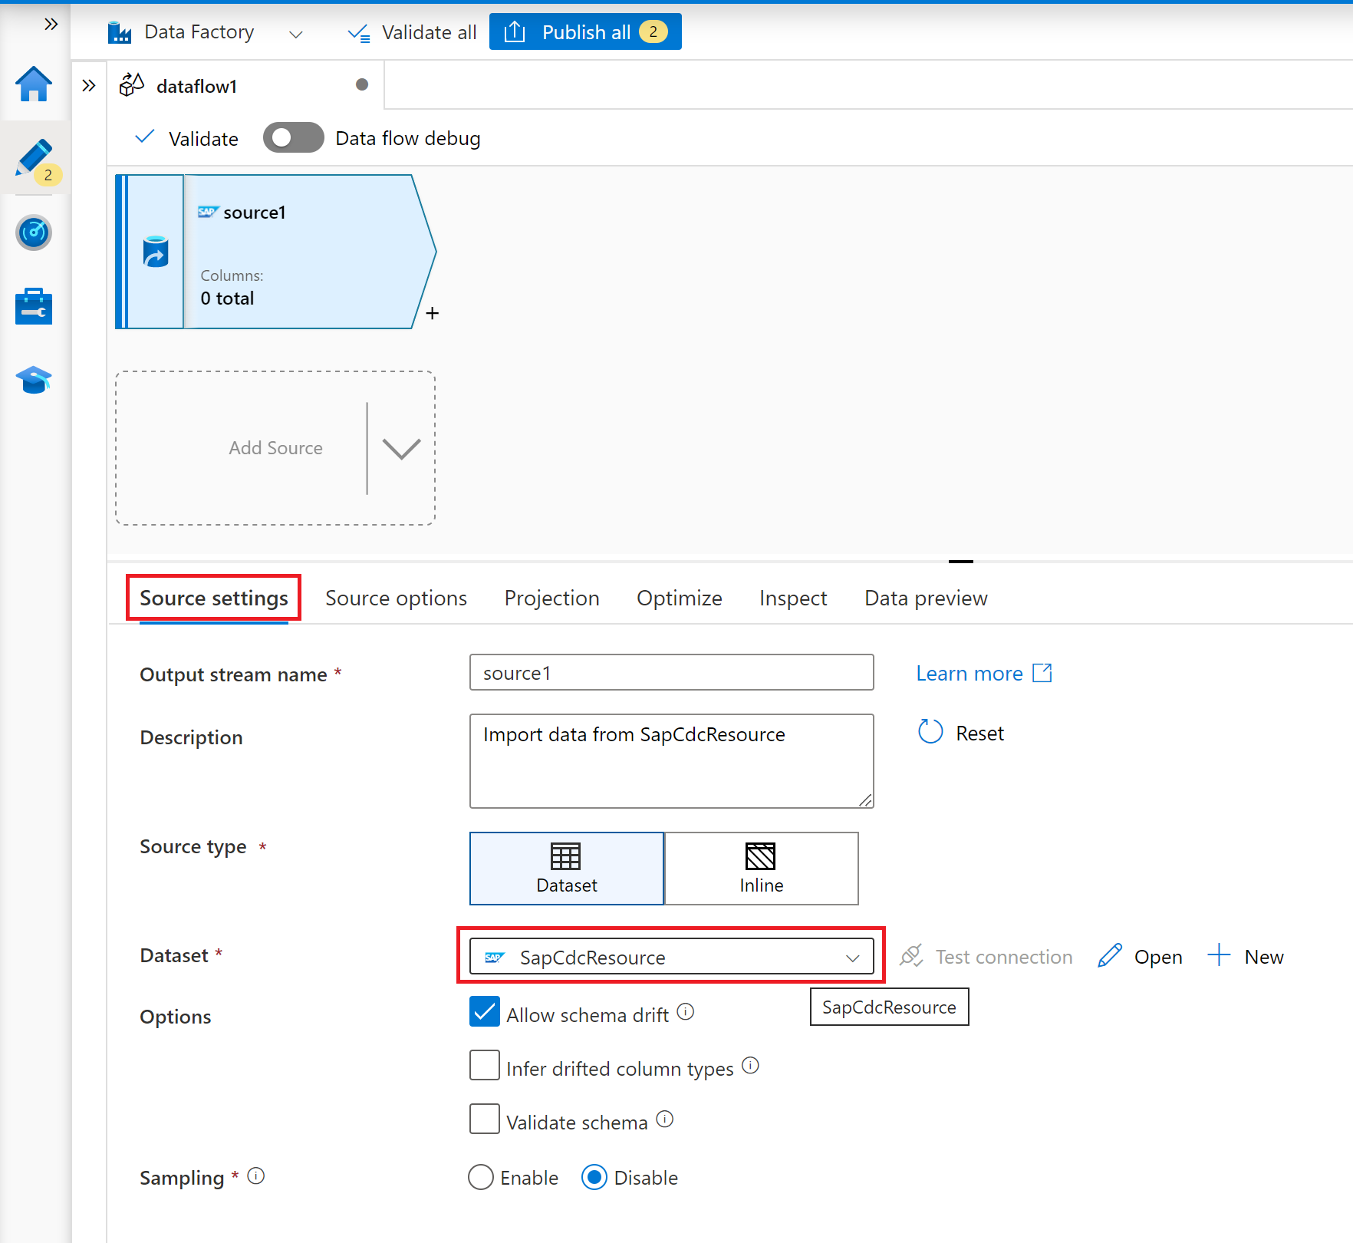
Task: Enable the Data flow debug toggle
Action: 293,137
